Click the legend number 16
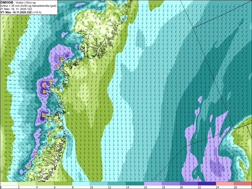Viewport: 252px width, 189px height. coord(145,187)
